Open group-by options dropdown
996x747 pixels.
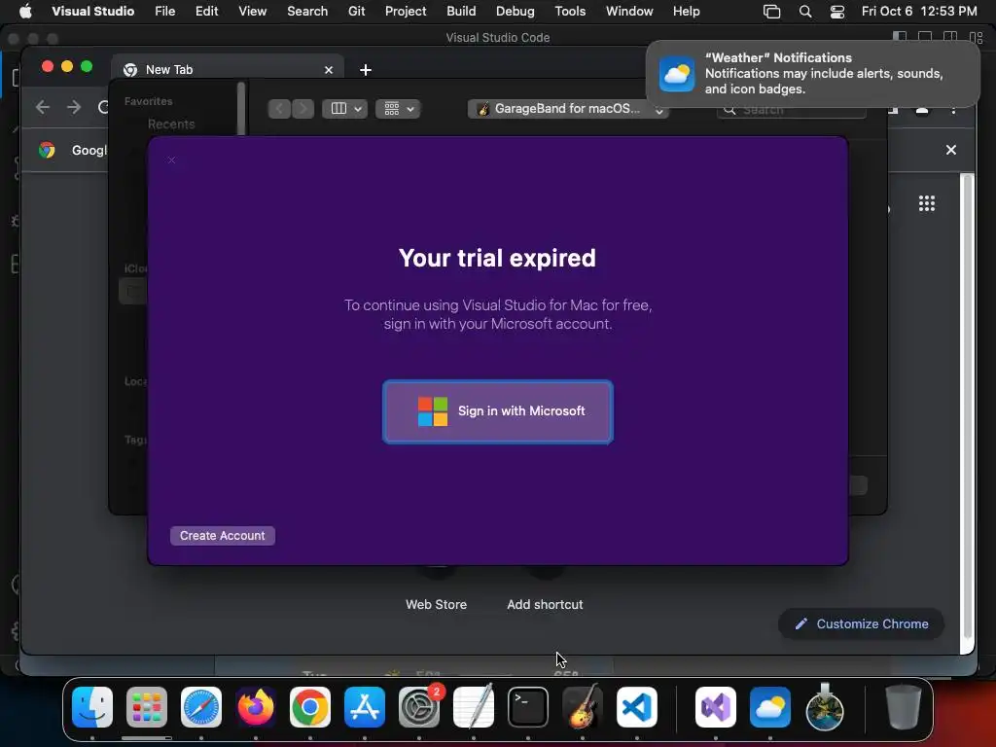398,109
